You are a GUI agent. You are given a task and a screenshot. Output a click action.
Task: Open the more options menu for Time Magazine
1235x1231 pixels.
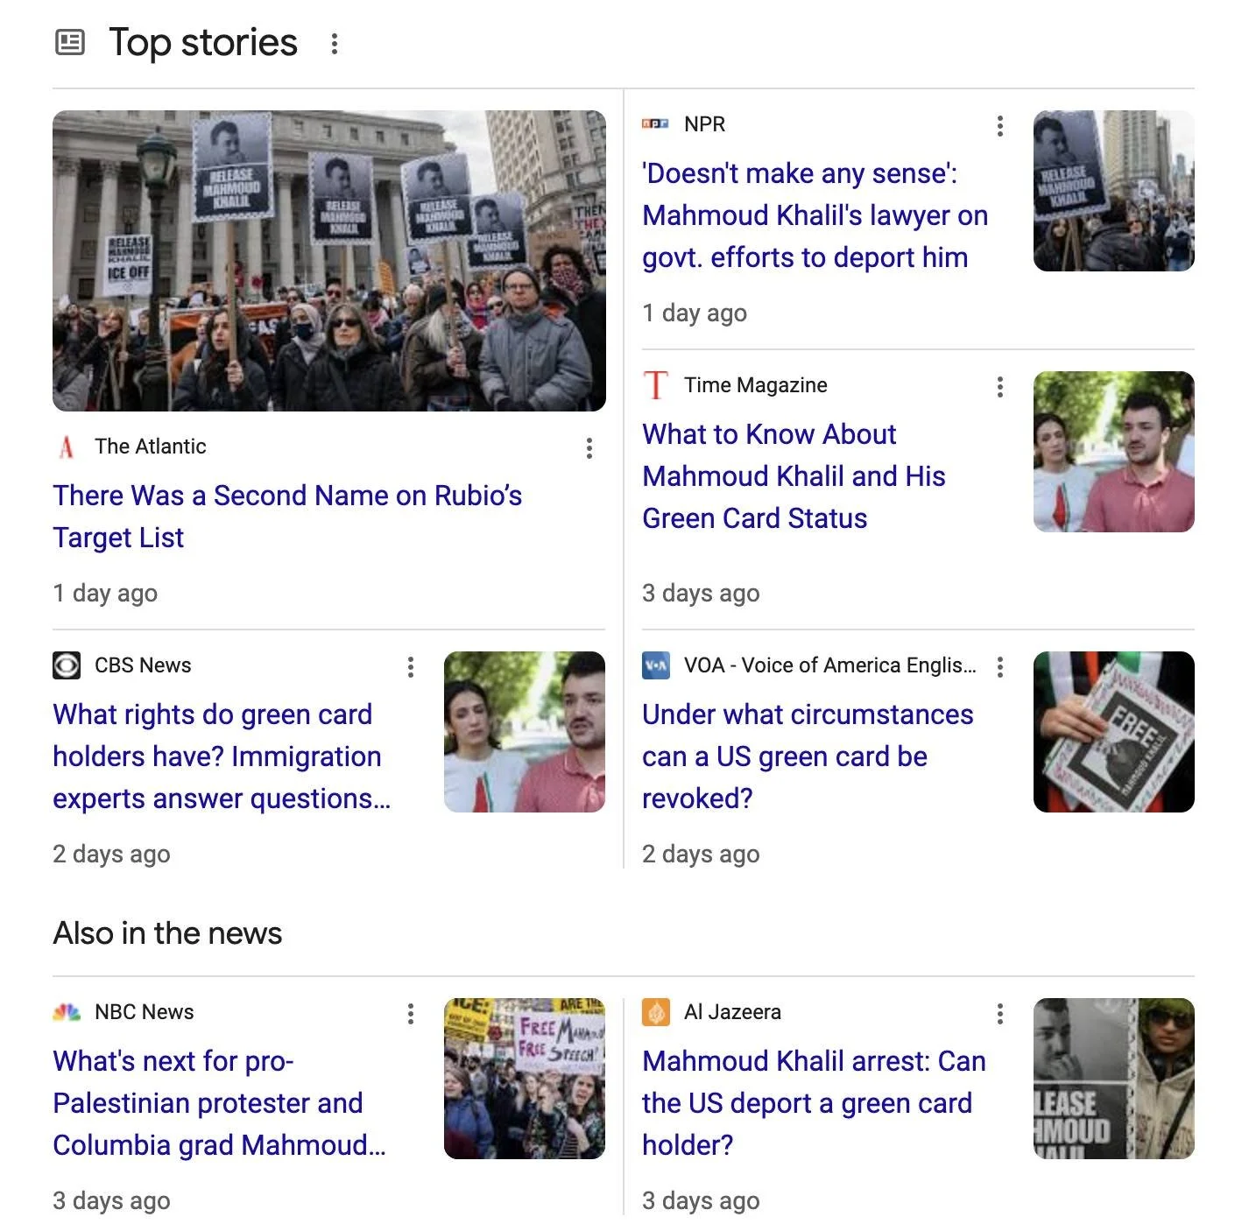coord(999,387)
